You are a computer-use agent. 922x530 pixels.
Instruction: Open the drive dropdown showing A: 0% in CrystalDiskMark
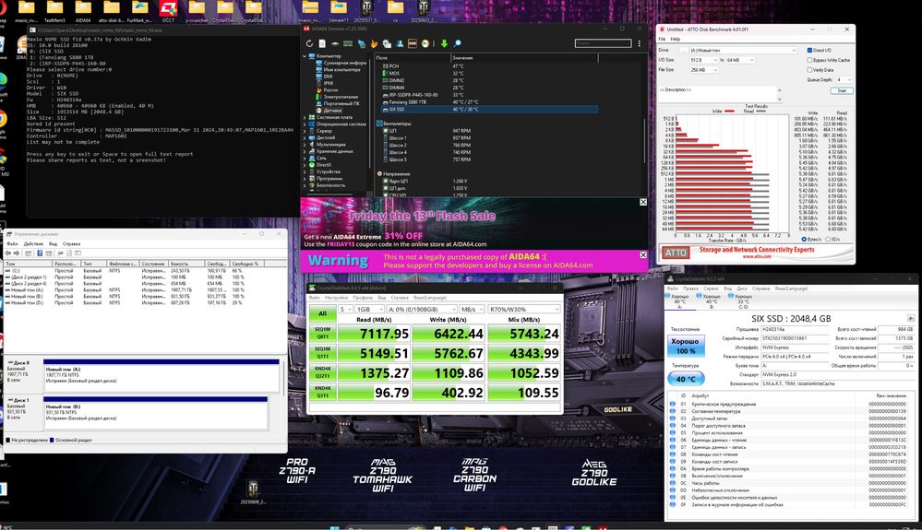422,310
